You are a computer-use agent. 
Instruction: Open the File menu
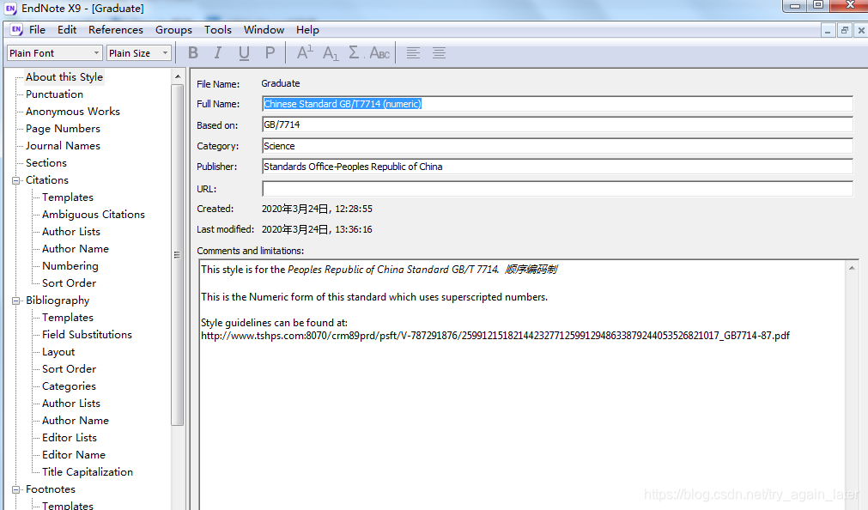click(37, 29)
